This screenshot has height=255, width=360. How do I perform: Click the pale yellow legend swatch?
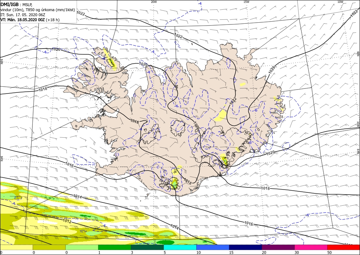point(16,247)
